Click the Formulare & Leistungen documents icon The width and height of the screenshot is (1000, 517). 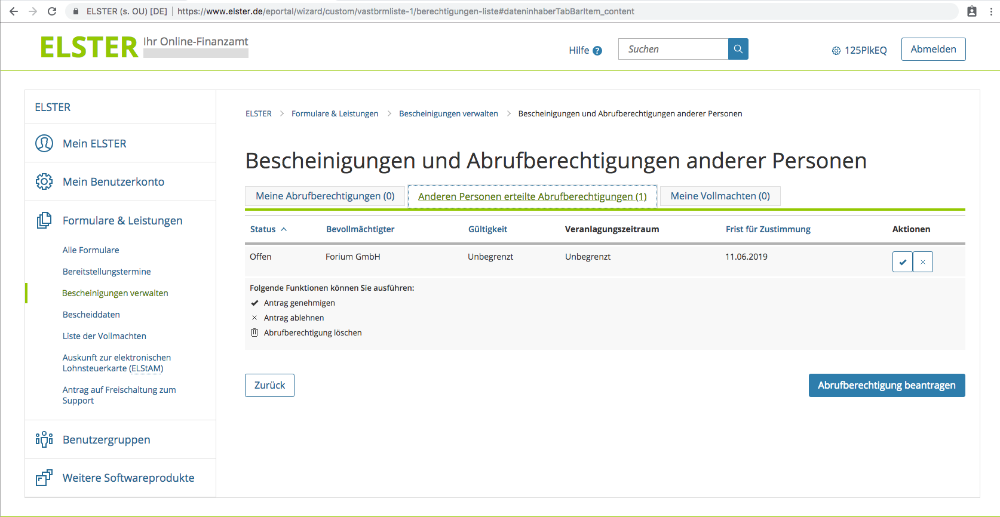(x=44, y=220)
